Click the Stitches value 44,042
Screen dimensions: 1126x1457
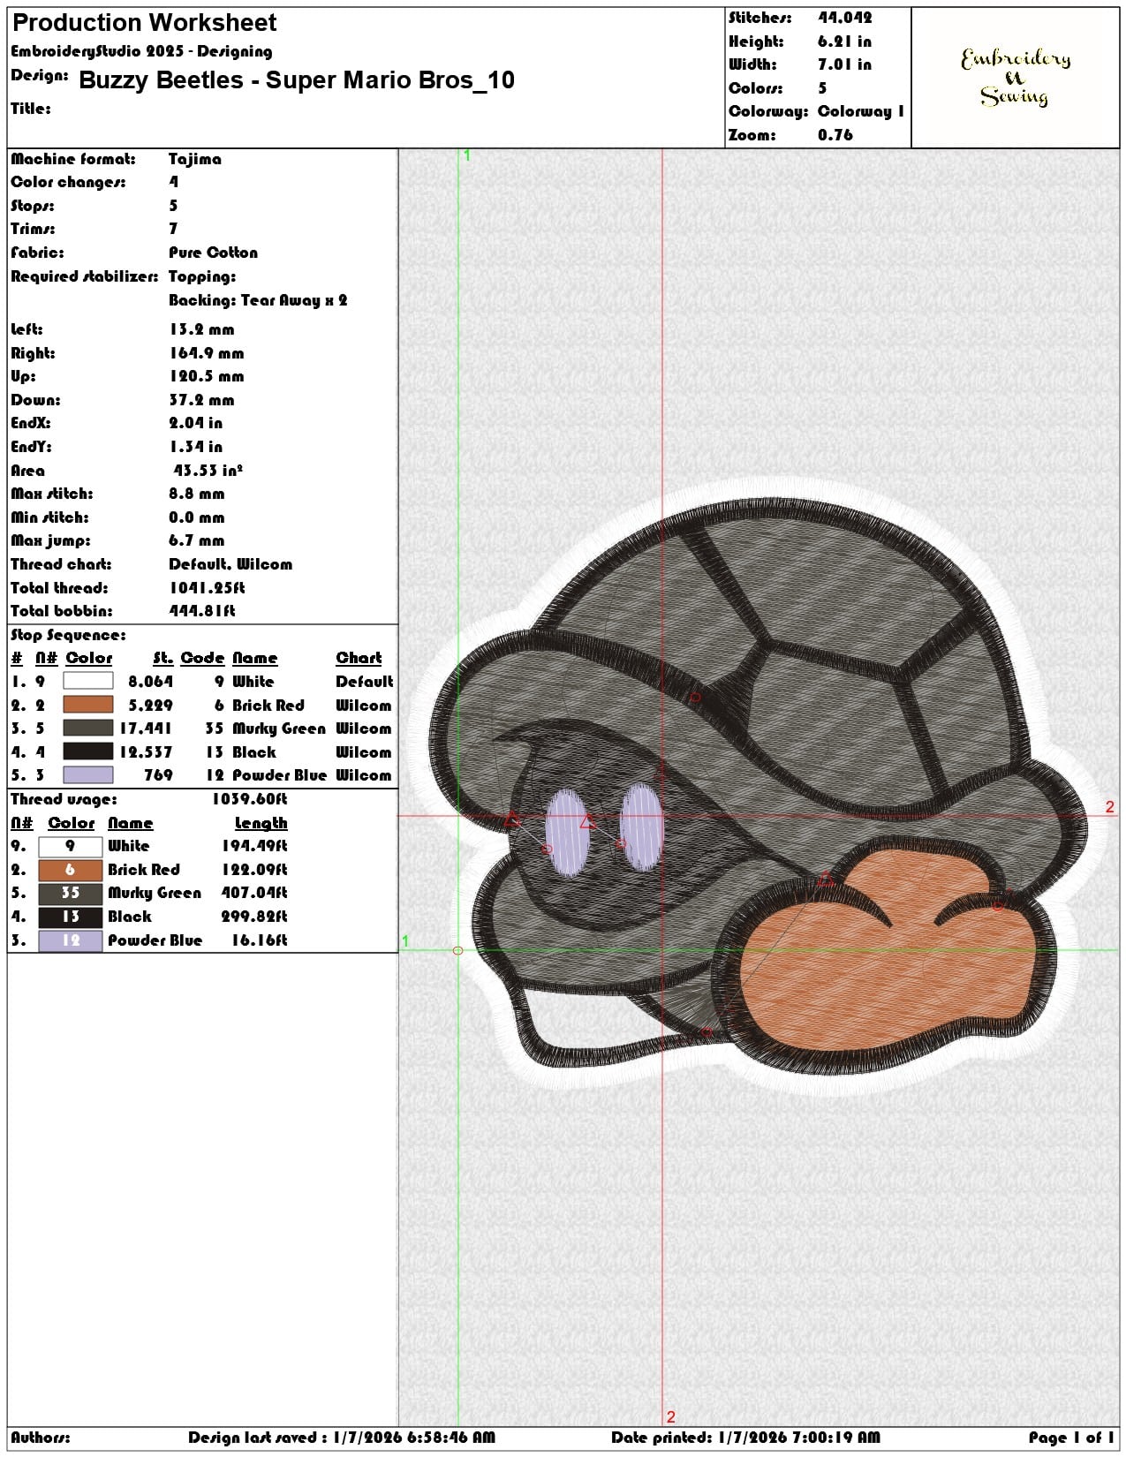844,18
